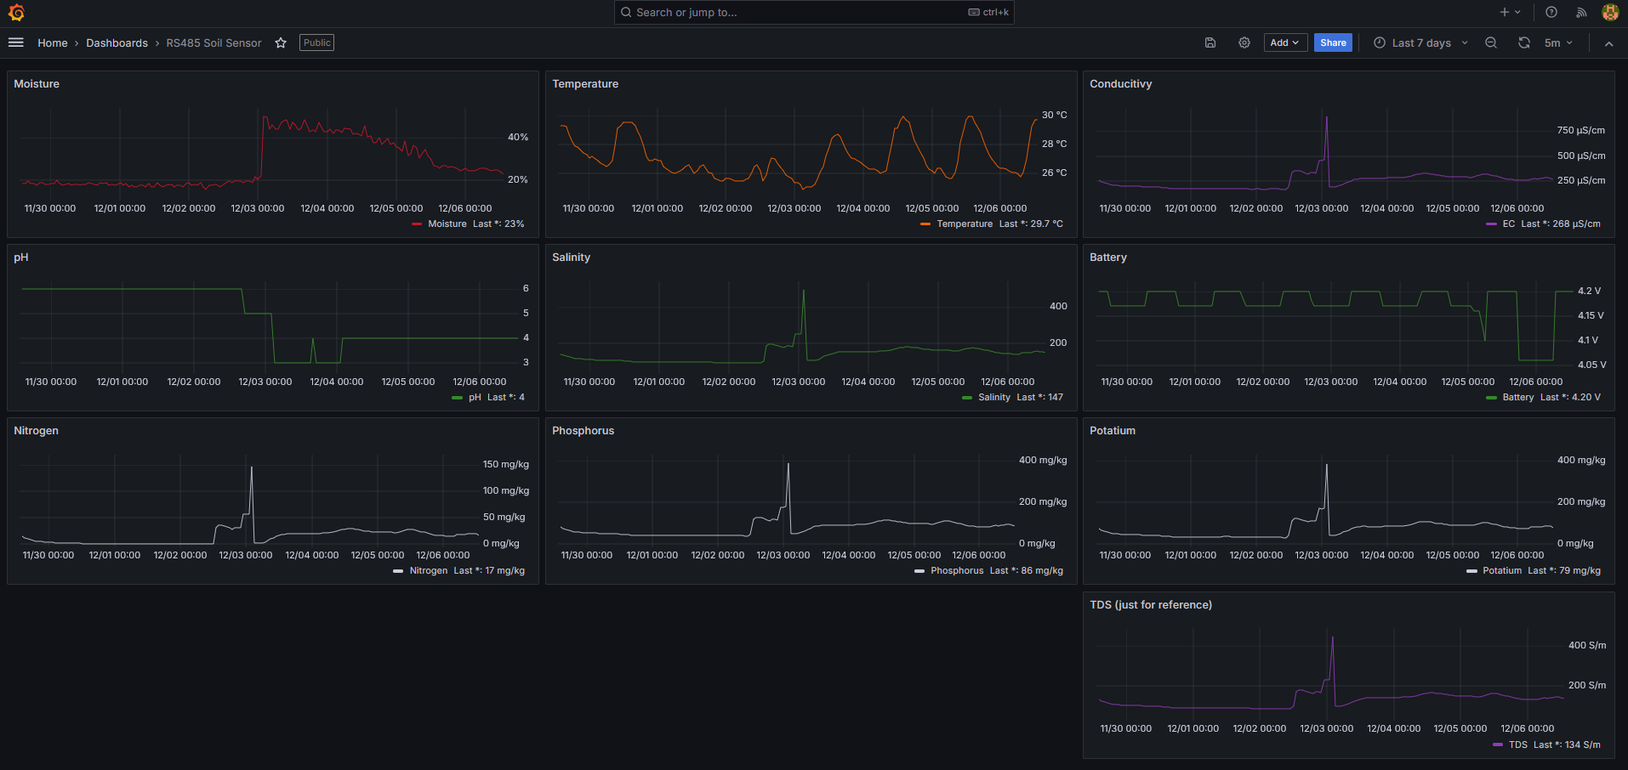The height and width of the screenshot is (770, 1628).
Task: Open the Add panel dropdown
Action: click(x=1284, y=42)
